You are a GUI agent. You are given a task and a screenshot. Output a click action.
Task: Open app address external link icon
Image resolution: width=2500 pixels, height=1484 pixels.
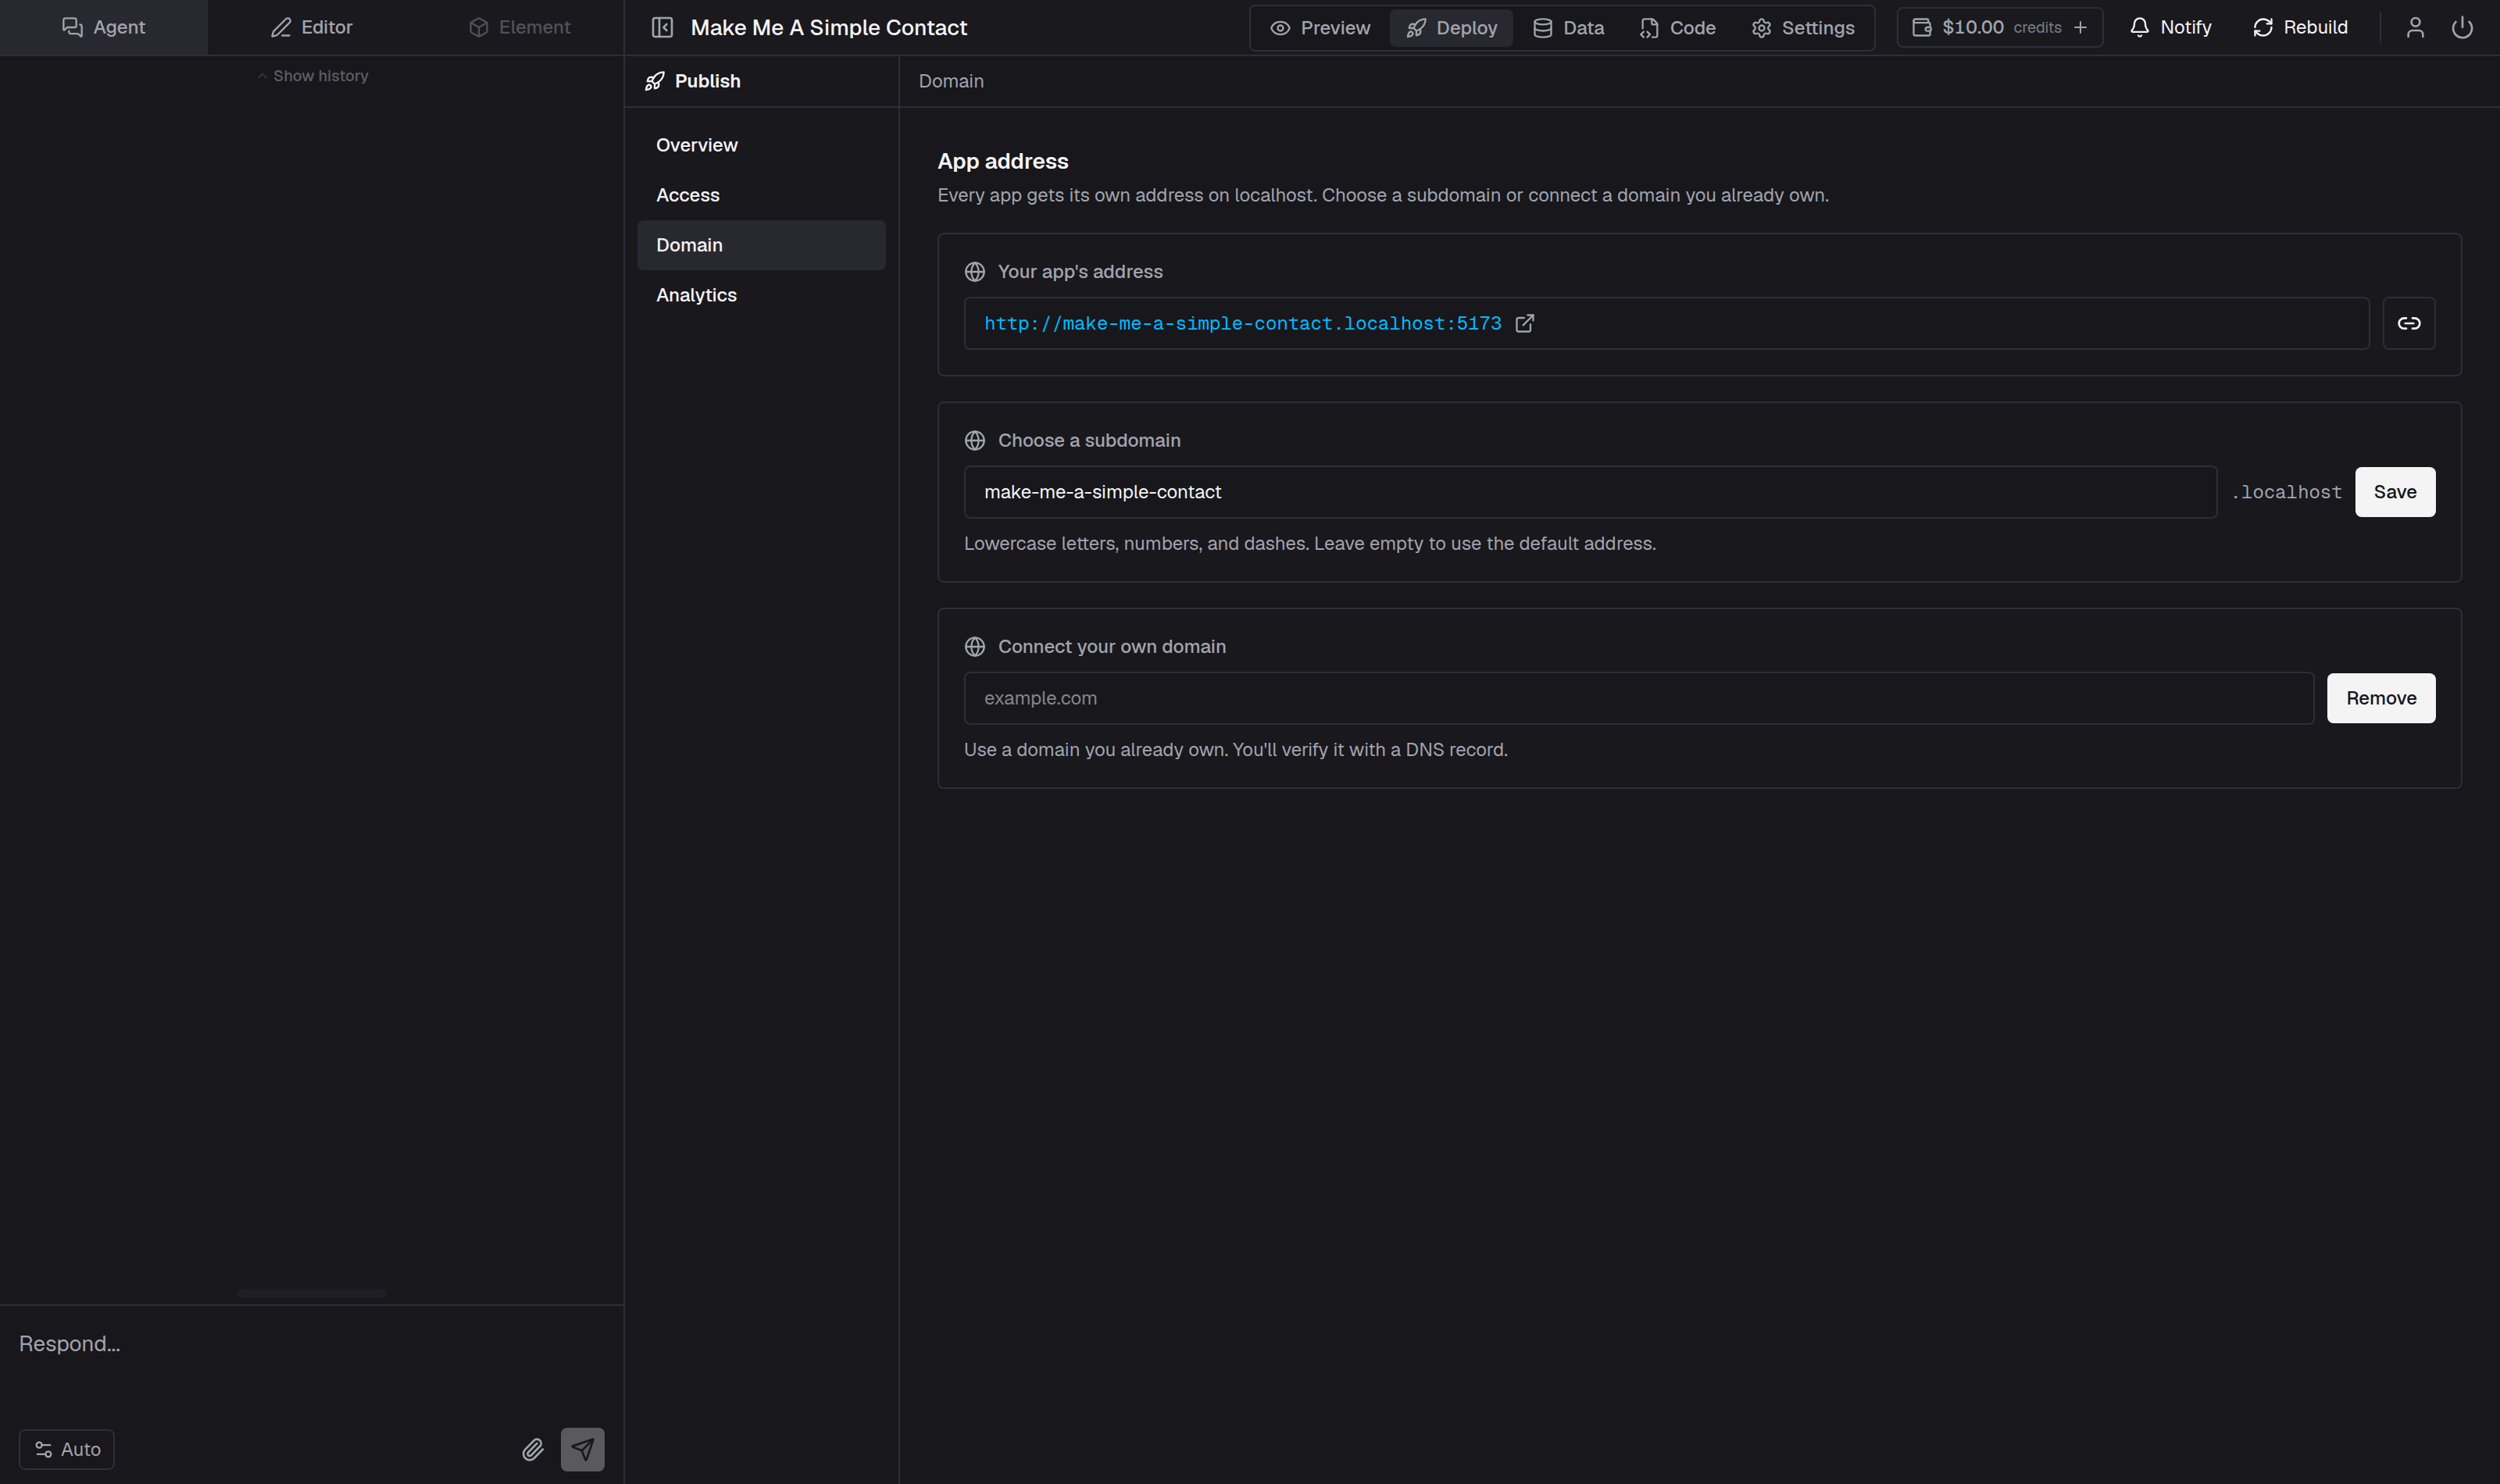point(1524,323)
